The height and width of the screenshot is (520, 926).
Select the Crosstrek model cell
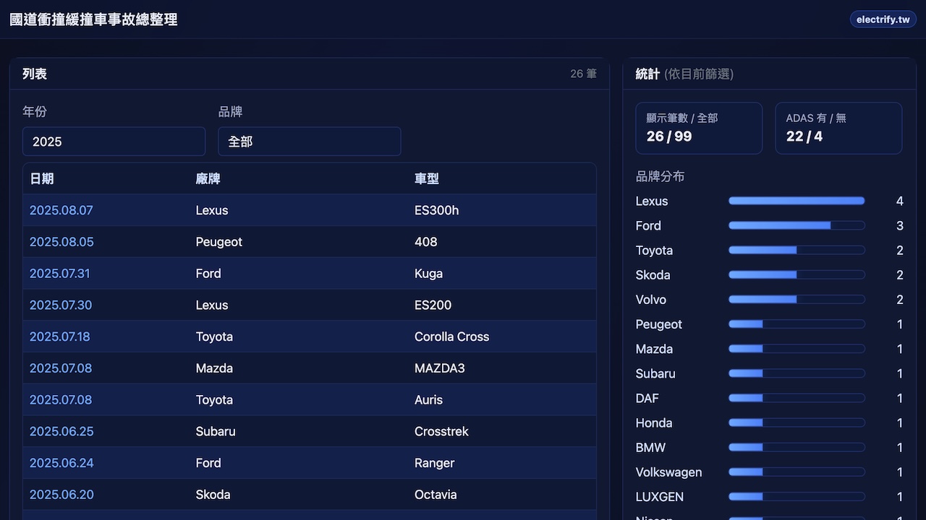(442, 431)
